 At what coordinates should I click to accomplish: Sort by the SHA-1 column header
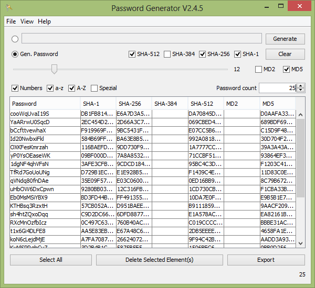click(98, 104)
